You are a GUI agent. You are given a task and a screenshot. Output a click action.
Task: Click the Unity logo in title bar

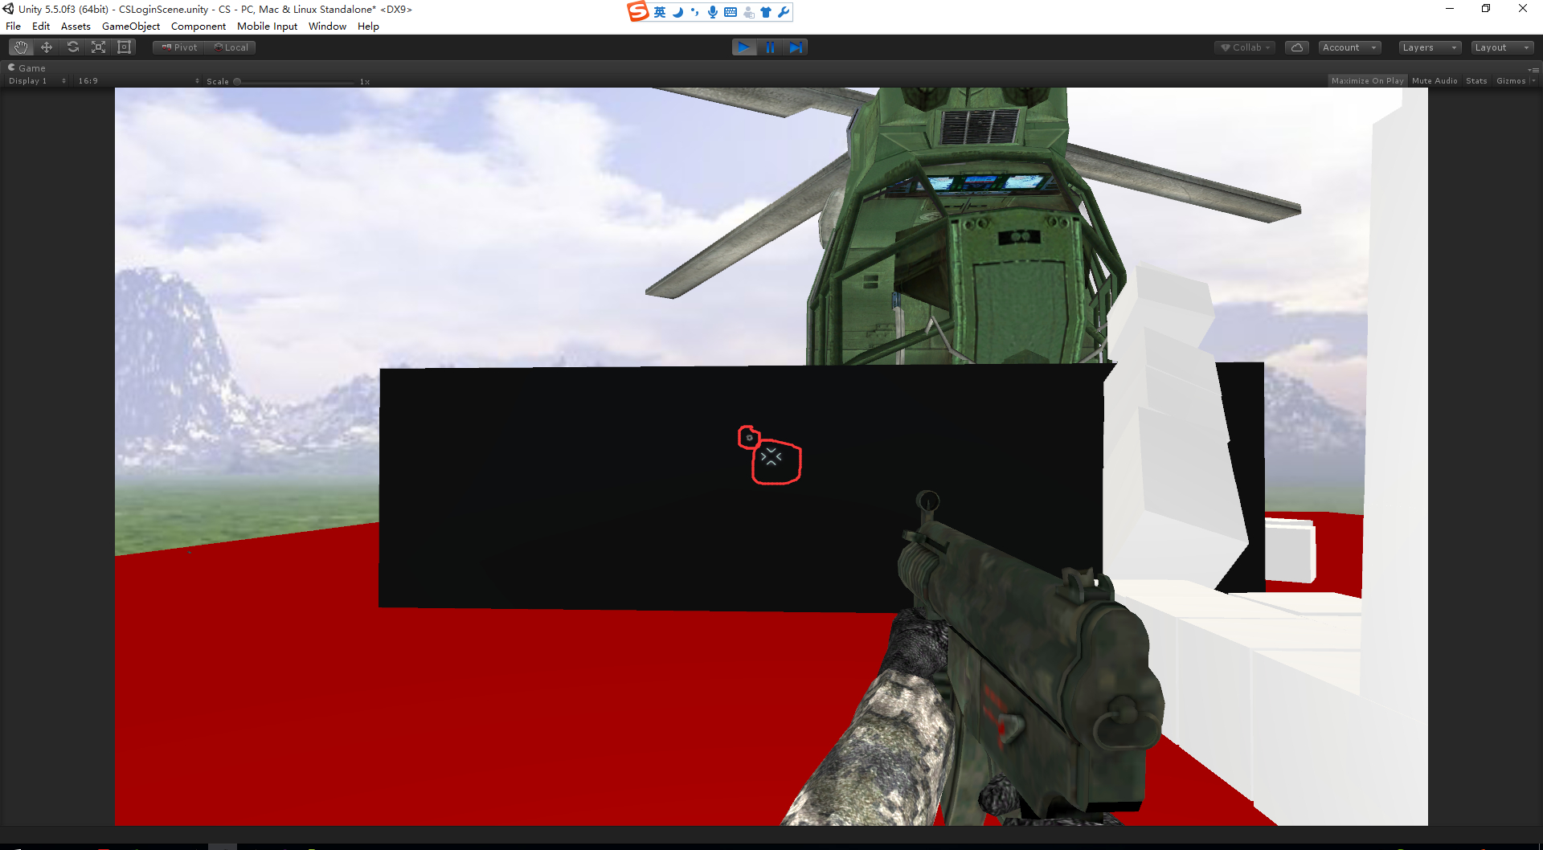point(8,9)
